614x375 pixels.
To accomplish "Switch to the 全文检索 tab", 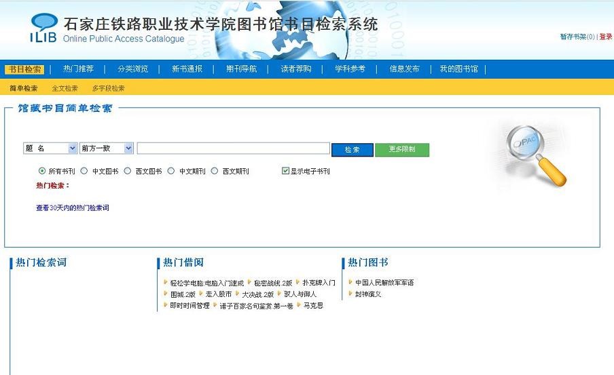I will (x=65, y=88).
